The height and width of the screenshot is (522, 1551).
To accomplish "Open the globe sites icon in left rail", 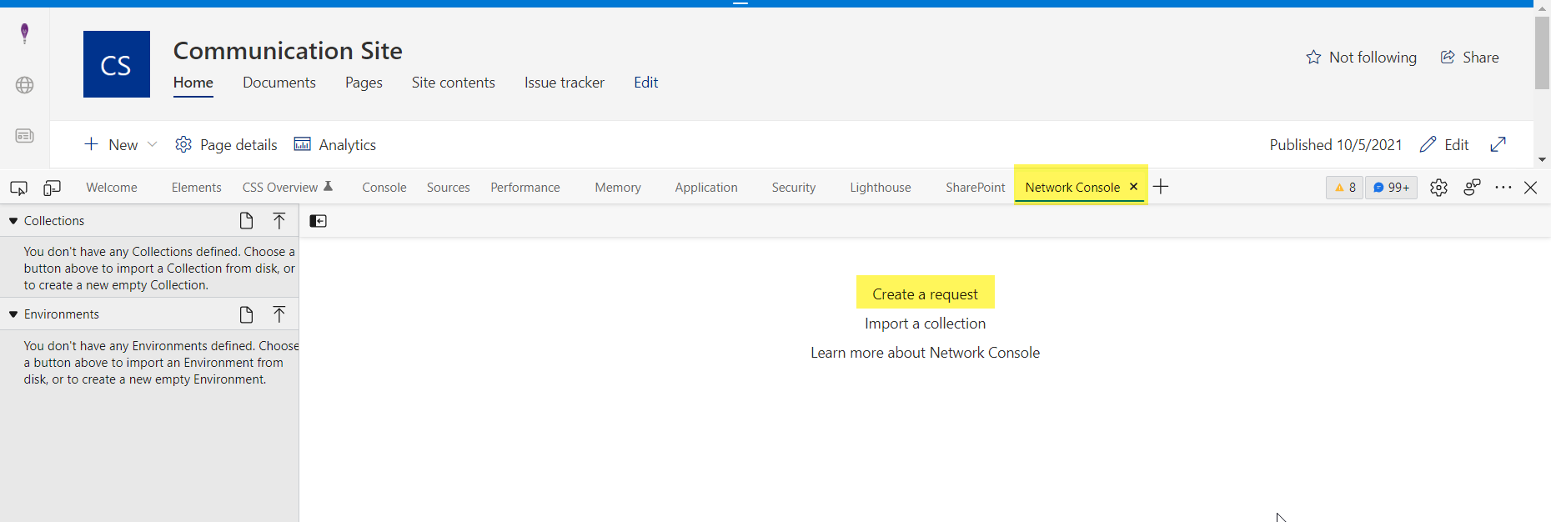I will (25, 85).
